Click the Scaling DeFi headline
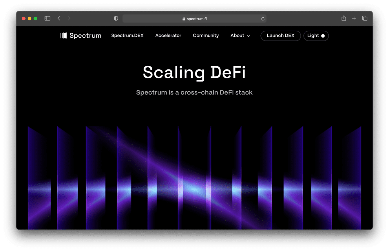The width and height of the screenshot is (389, 251). tap(194, 72)
